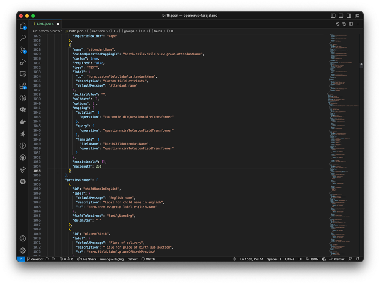Open the Explorer view in activity bar

tap(23, 26)
